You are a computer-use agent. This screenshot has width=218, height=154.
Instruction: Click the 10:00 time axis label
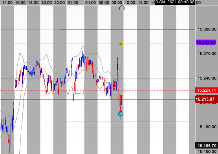[130, 2]
